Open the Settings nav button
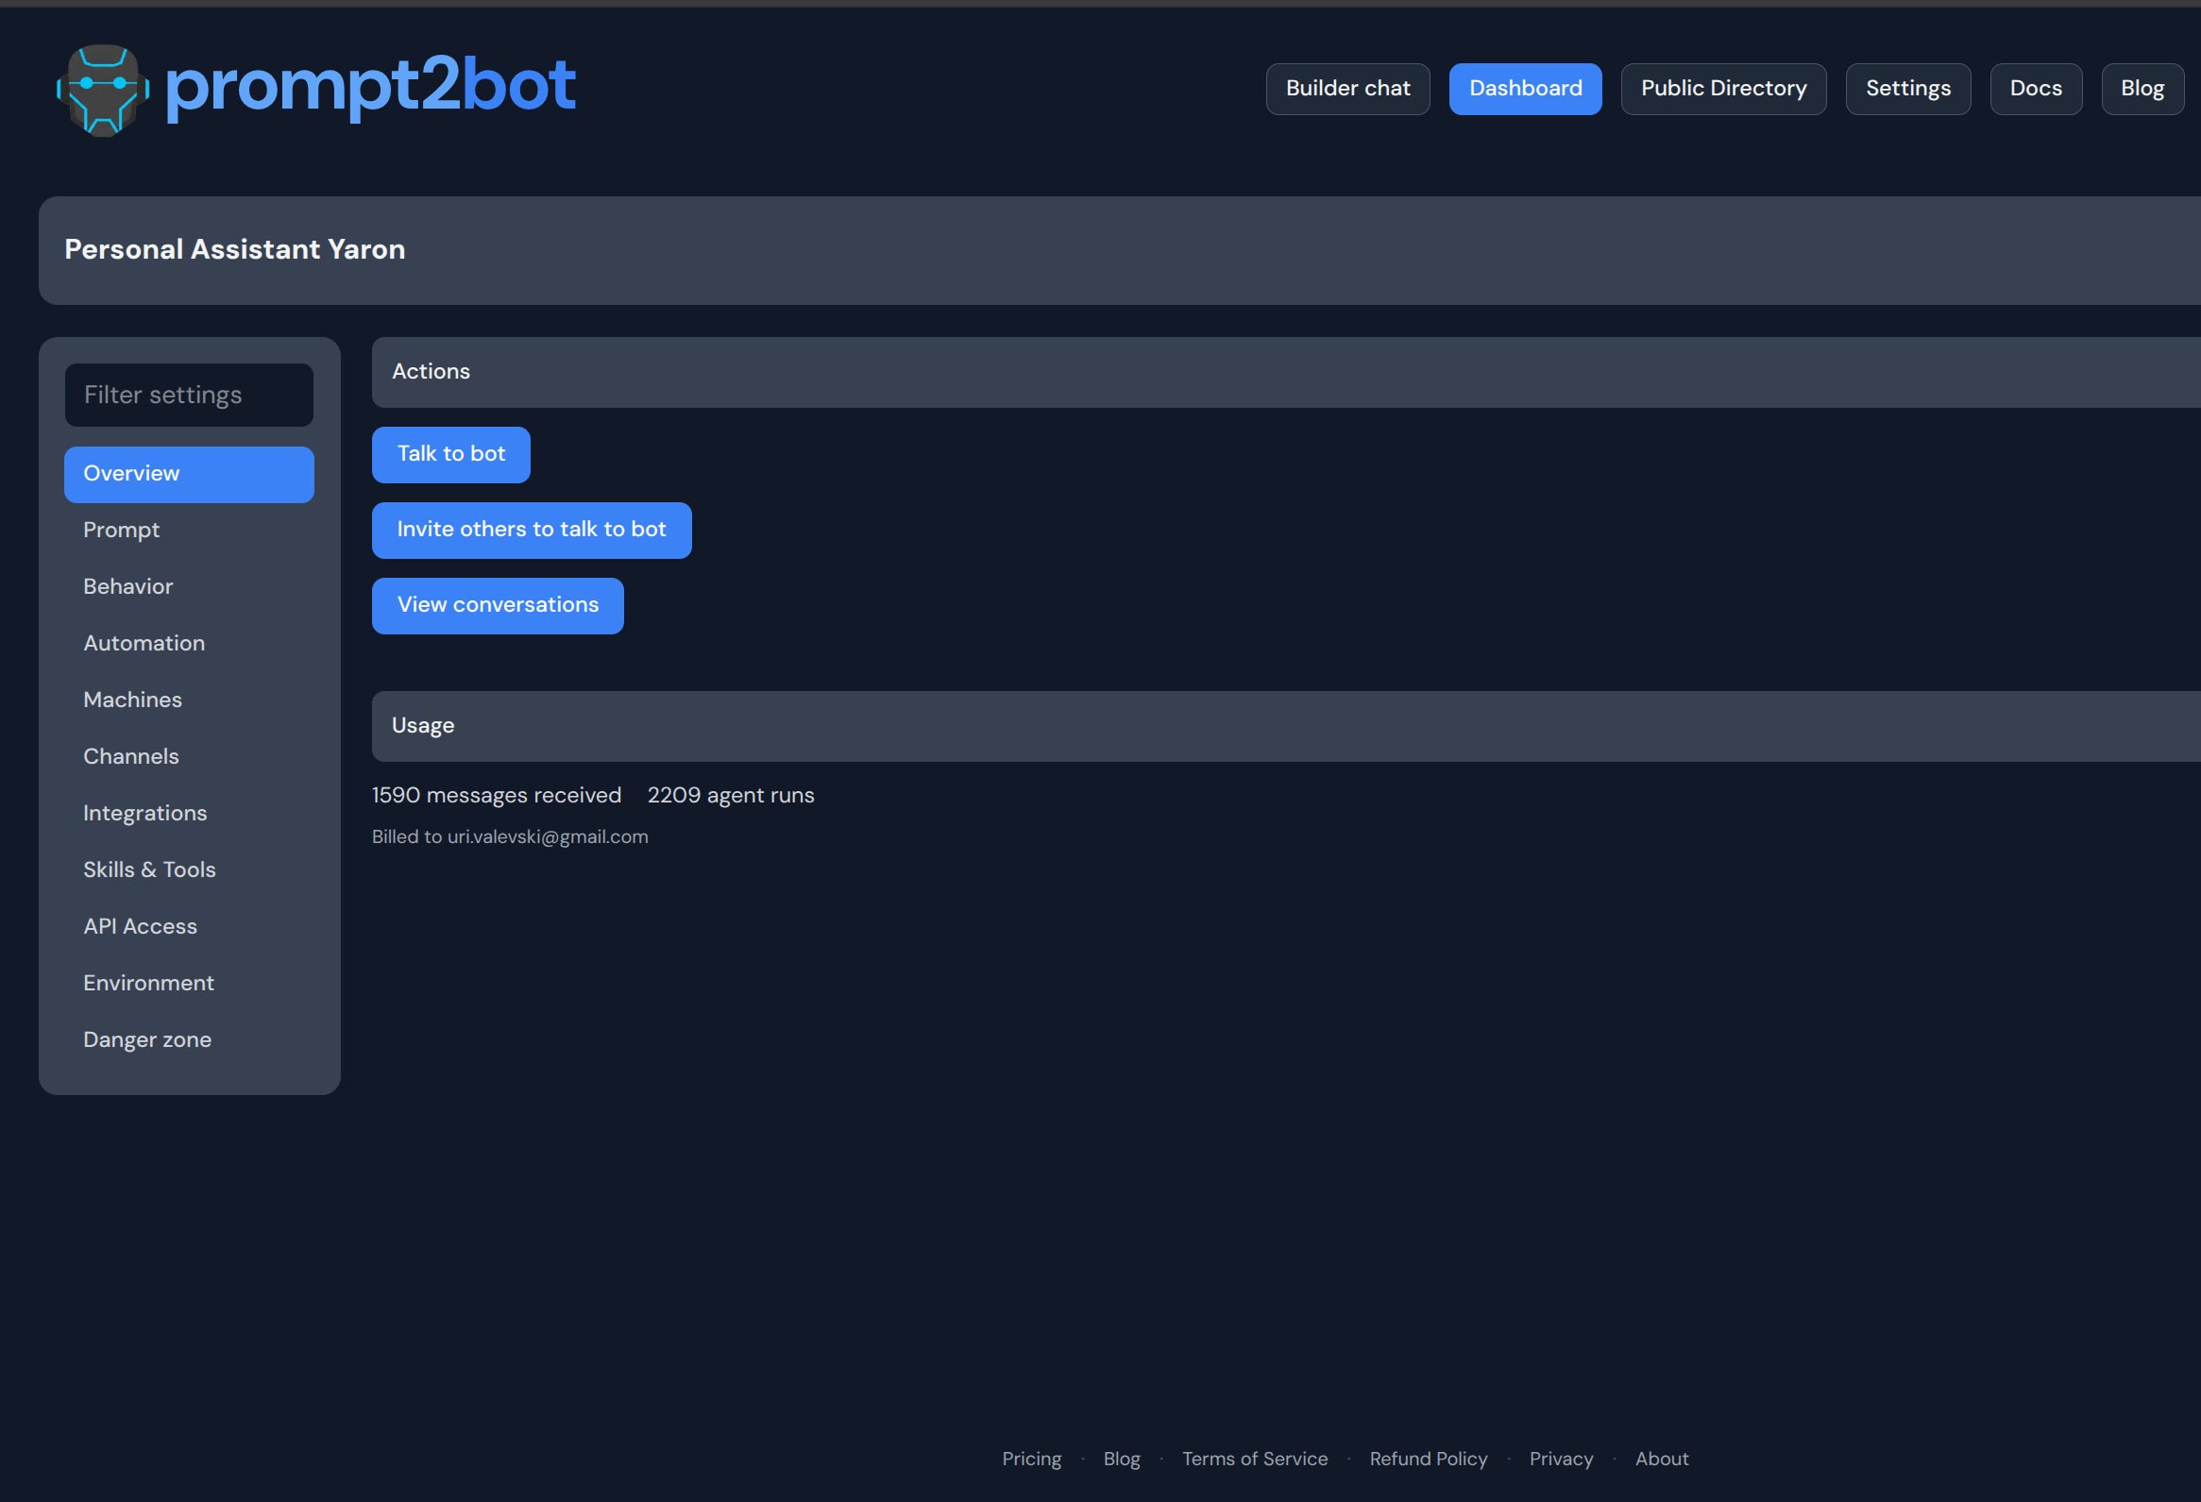Screen dimensions: 2201x1502 pos(1907,89)
